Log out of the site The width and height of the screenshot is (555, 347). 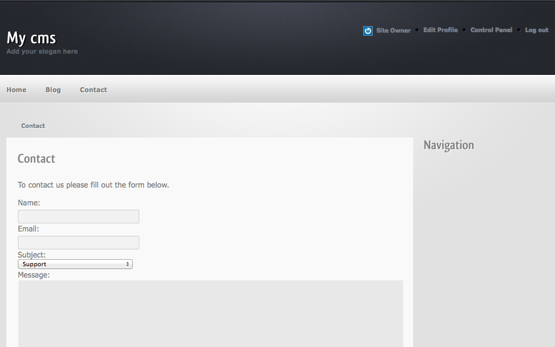click(536, 30)
